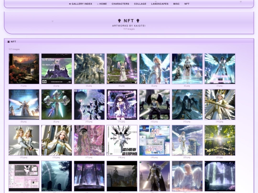Open the purple-haired anime girl thumbnail
The height and width of the screenshot is (193, 258).
pos(122,104)
